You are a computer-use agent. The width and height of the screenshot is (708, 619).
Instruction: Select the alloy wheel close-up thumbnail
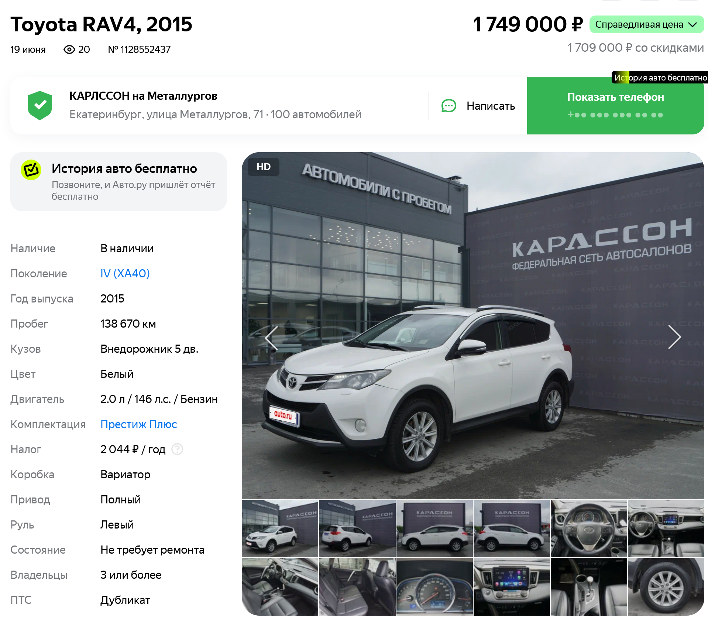666,587
